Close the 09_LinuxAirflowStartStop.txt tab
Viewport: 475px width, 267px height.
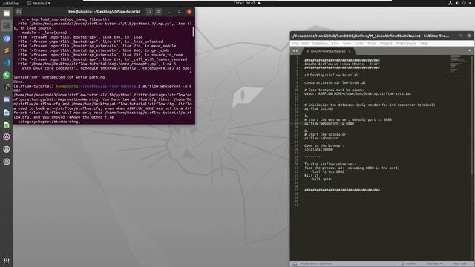tap(350, 51)
